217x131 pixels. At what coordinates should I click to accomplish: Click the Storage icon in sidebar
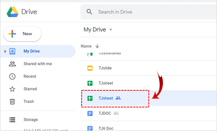tap(12, 120)
